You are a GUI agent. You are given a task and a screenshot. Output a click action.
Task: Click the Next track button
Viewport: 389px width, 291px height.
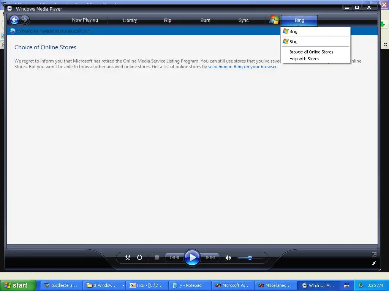(x=210, y=258)
